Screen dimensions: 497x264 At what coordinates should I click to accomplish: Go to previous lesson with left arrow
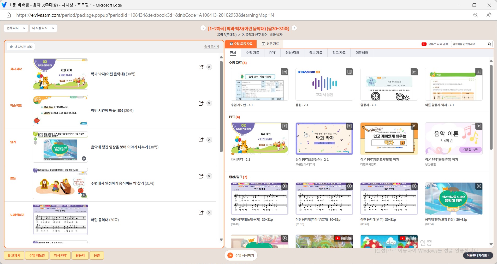(203, 28)
